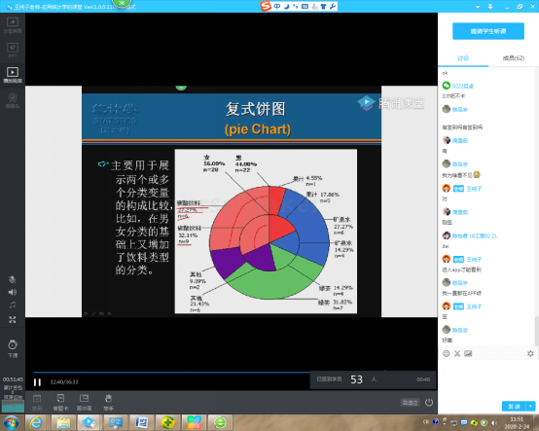Toggle fullscreen mode in left sidebar
The height and width of the screenshot is (431, 539).
click(13, 320)
